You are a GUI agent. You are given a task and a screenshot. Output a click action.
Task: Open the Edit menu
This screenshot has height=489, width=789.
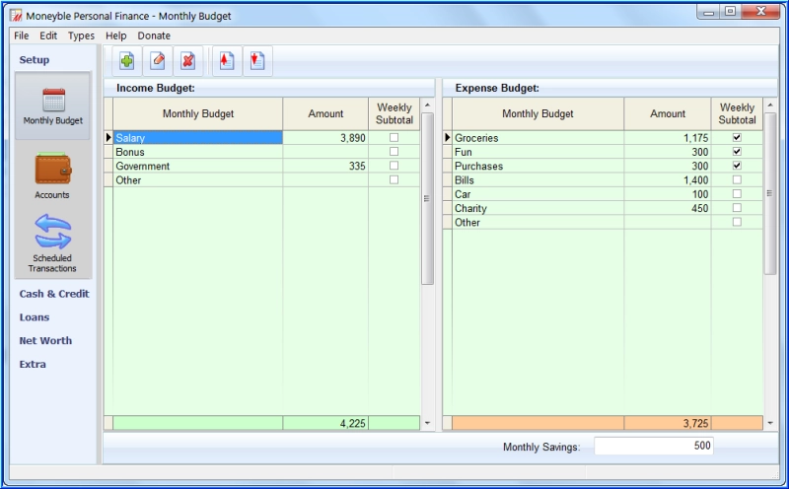48,35
